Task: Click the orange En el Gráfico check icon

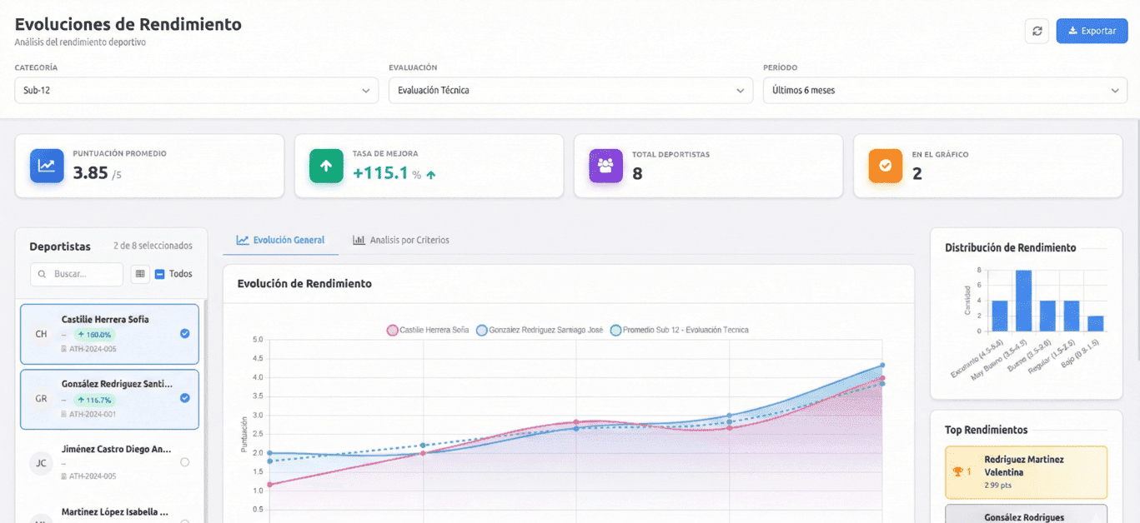Action: click(x=885, y=166)
